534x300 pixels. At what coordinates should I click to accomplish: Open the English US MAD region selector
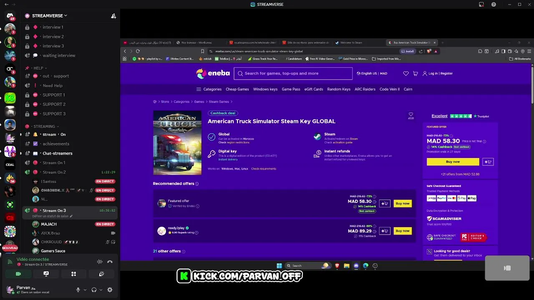pos(372,73)
